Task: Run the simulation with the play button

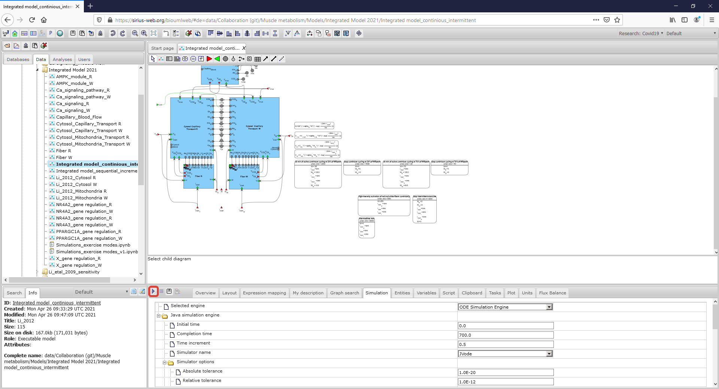Action: point(153,291)
